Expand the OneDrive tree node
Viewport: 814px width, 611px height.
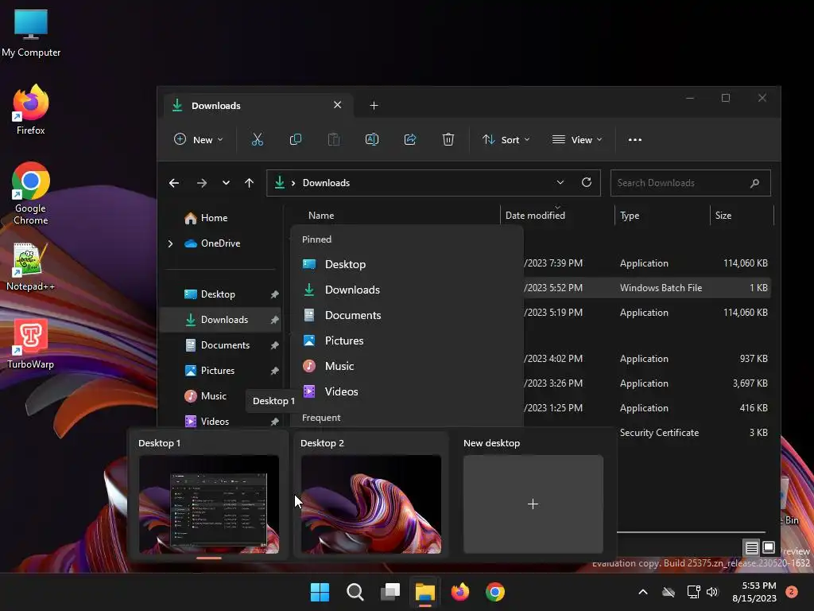[170, 243]
